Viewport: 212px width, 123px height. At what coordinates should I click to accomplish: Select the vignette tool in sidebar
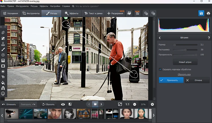pos(3,66)
